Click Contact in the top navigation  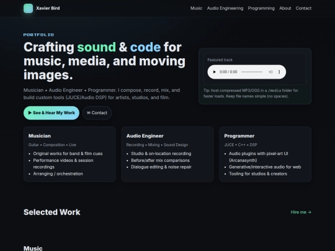point(303,8)
